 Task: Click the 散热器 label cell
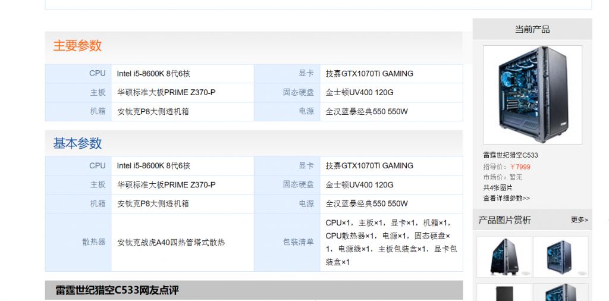79,242
